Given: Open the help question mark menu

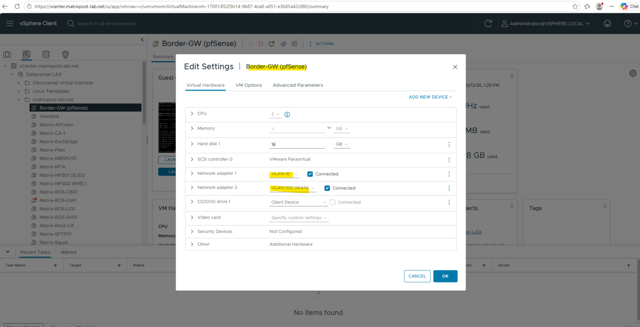Looking at the screenshot, I should click(x=630, y=23).
